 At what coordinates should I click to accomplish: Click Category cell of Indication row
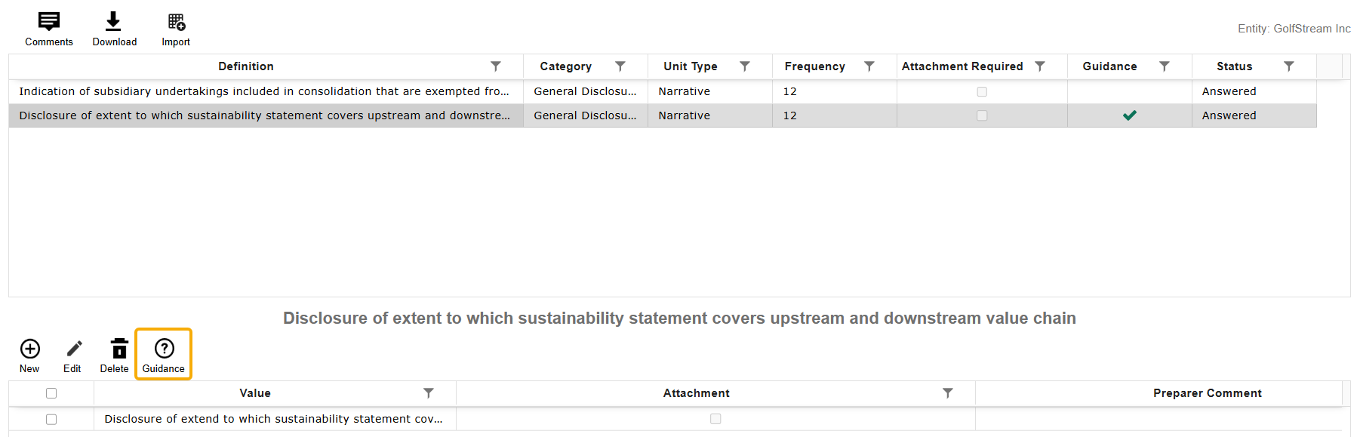tap(586, 91)
